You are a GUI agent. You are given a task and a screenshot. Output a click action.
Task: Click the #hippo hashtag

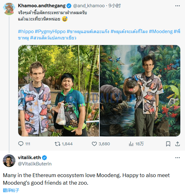click(x=26, y=32)
